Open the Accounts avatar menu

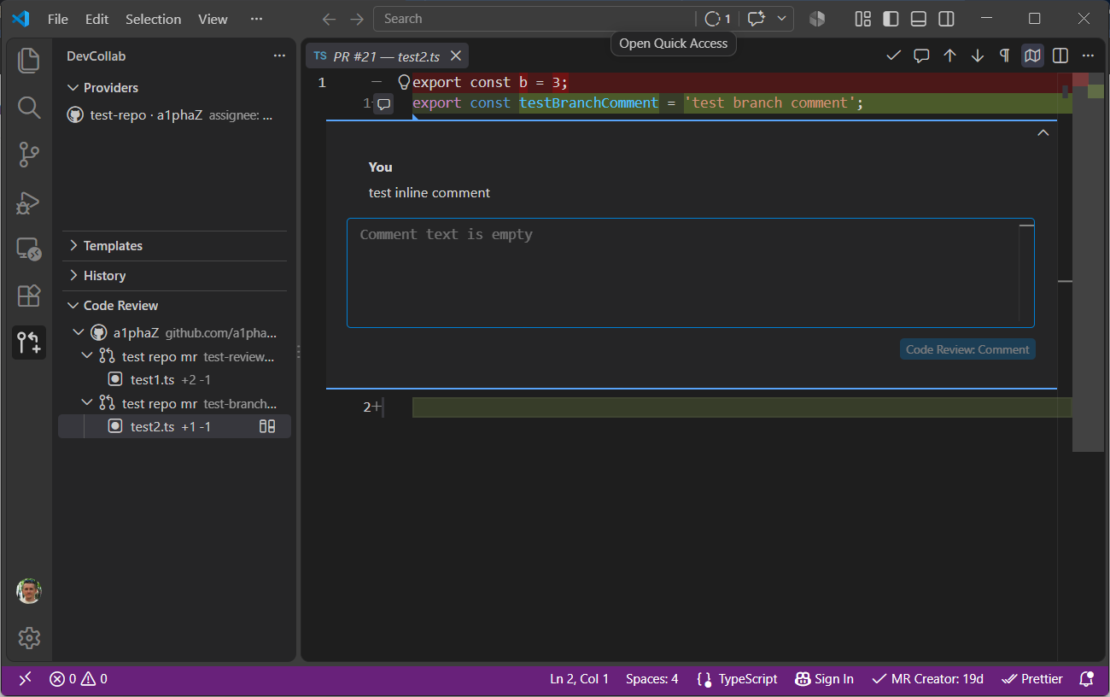[x=29, y=591]
